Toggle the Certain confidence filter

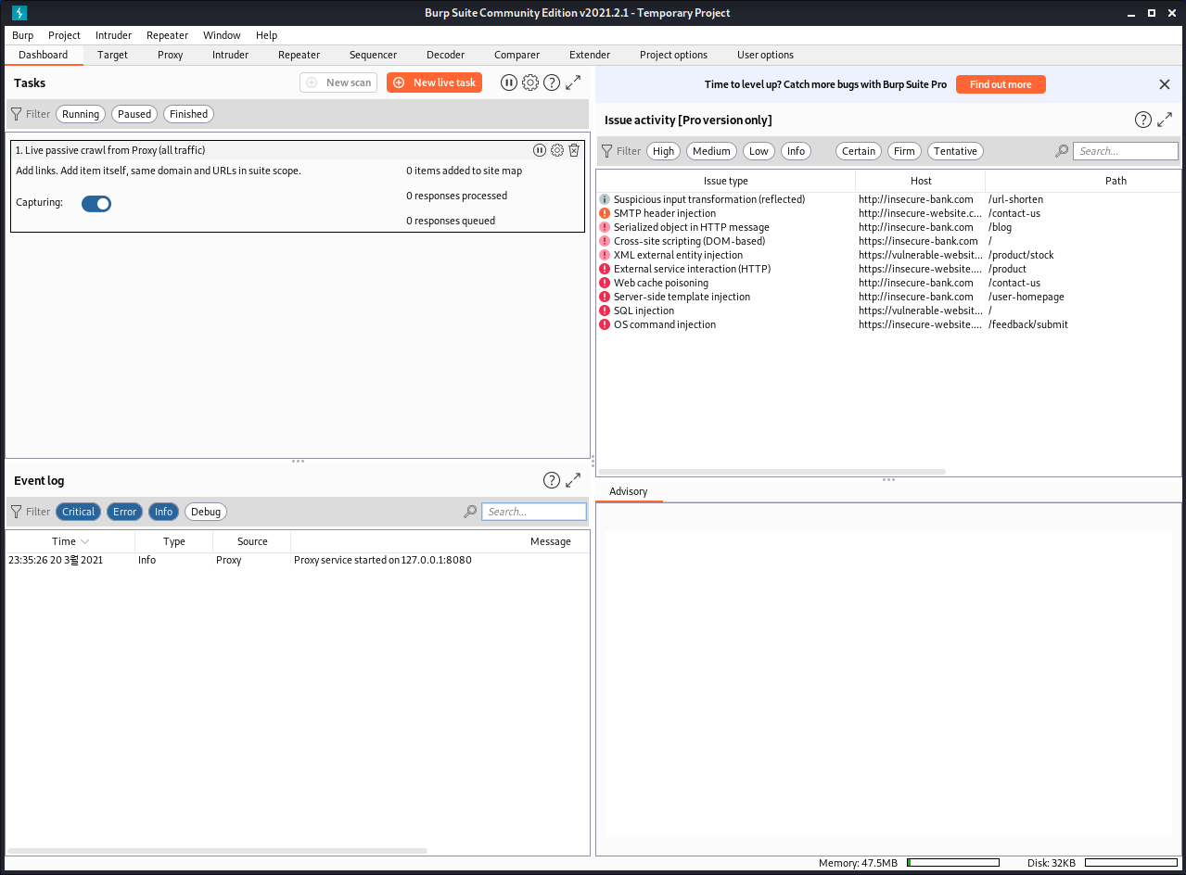(859, 151)
